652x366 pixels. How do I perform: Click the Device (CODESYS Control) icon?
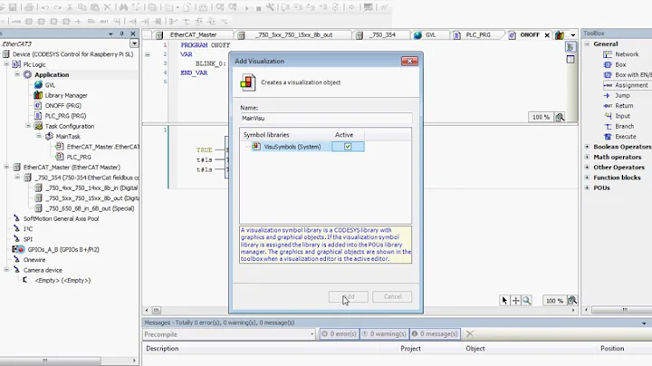(x=5, y=54)
